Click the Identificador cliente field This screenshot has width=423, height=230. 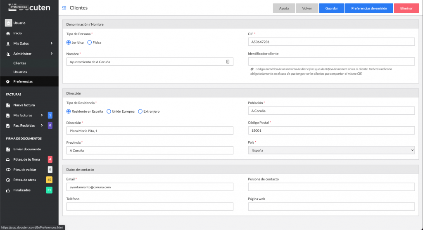tap(331, 62)
